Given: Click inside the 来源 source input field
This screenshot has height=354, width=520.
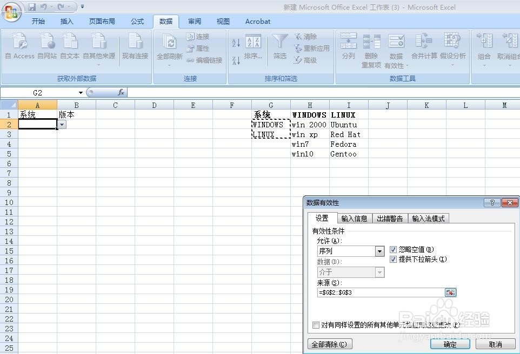Looking at the screenshot, I should [x=378, y=292].
